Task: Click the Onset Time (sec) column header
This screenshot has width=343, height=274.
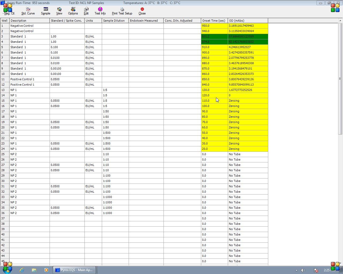Action: (214, 21)
